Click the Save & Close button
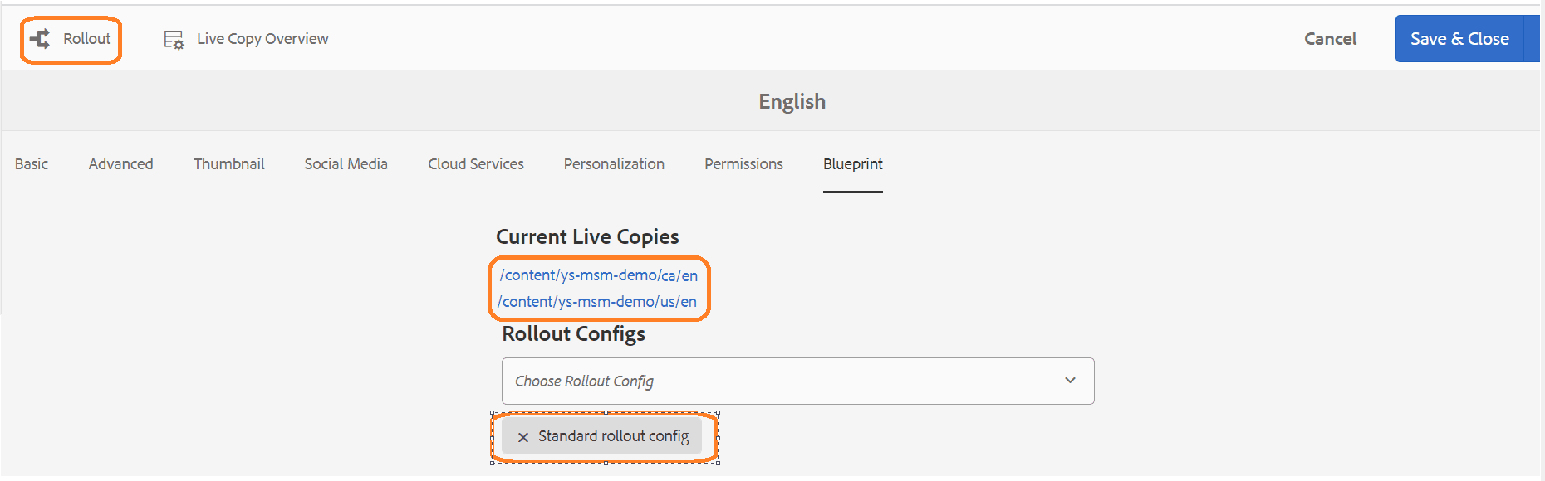Screen dimensions: 1545x481 (1459, 39)
